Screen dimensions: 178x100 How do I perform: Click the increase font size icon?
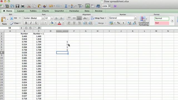tap(56, 18)
